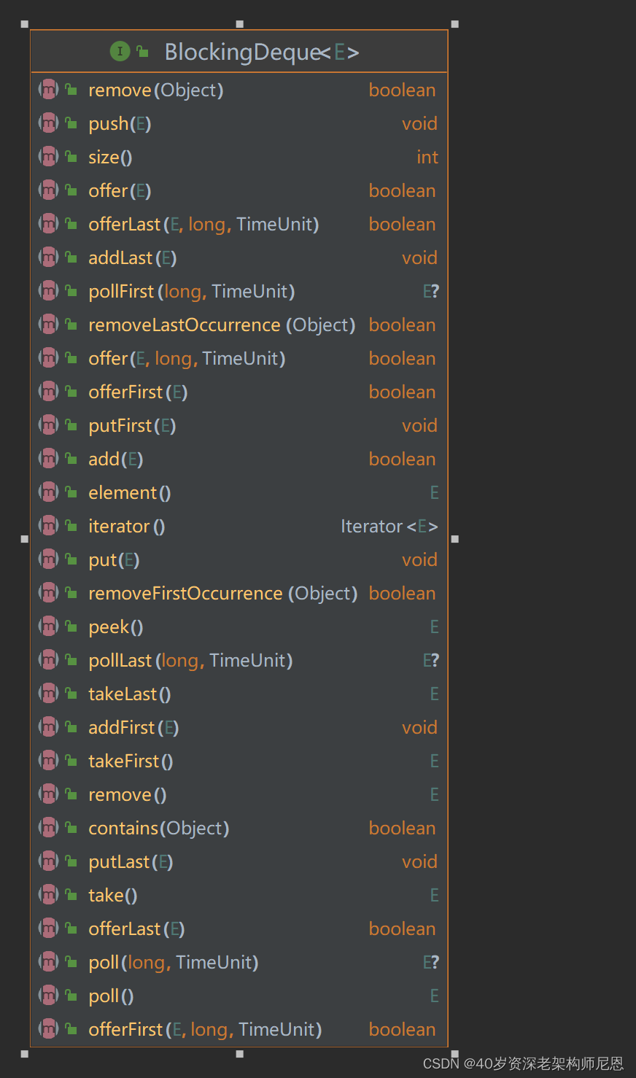Click the right-middle resize handle of the diagram node
This screenshot has height=1078, width=636.
[x=455, y=539]
